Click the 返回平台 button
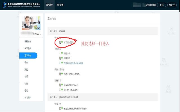This screenshot has width=180, height=112. point(172,5)
